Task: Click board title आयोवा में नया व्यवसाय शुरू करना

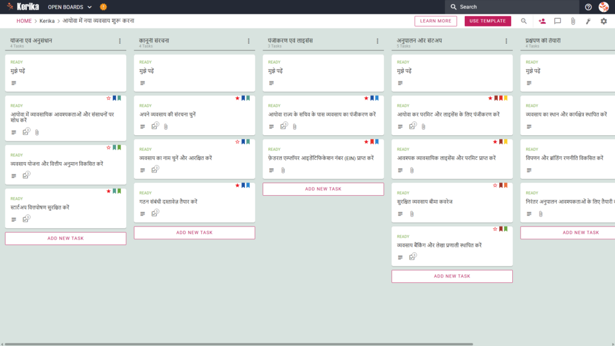Action: 98,21
